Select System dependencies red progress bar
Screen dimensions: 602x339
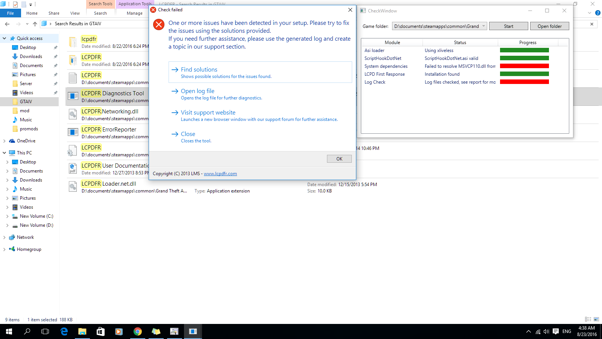pyautogui.click(x=524, y=66)
